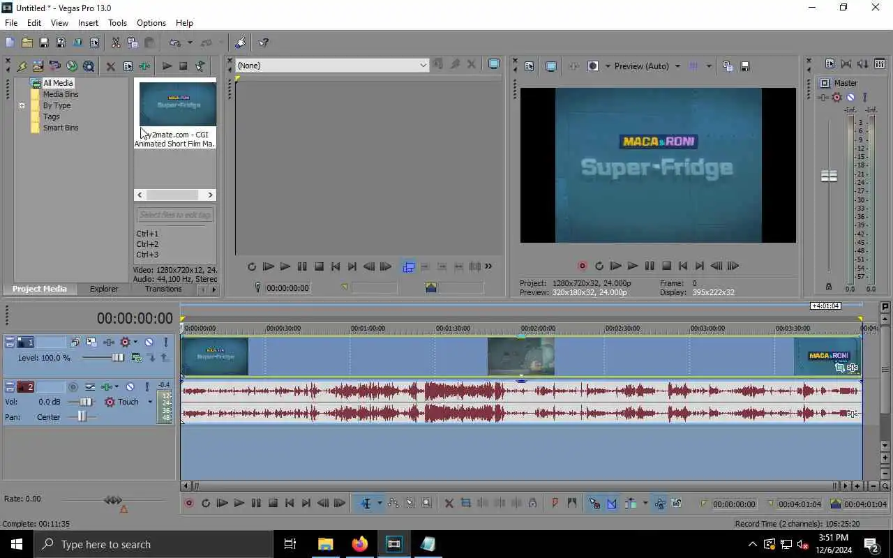Remove selected media with X icon

pyautogui.click(x=110, y=66)
